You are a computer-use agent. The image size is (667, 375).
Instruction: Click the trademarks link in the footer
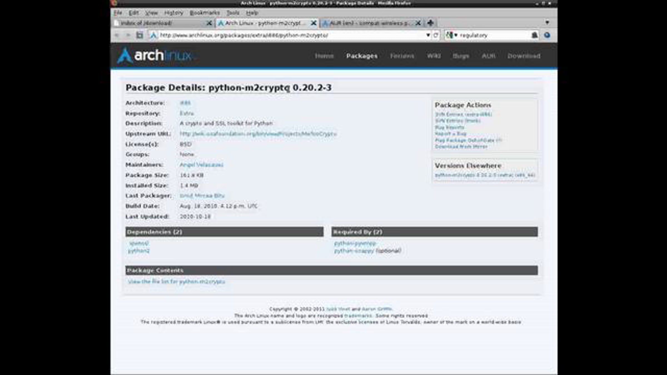point(358,316)
